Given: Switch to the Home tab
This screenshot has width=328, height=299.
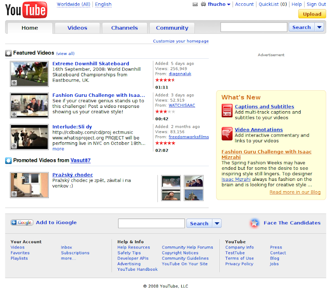Looking at the screenshot, I should 30,28.
